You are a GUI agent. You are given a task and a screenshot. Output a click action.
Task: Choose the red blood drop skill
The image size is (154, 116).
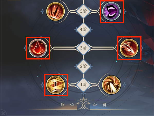point(38,48)
